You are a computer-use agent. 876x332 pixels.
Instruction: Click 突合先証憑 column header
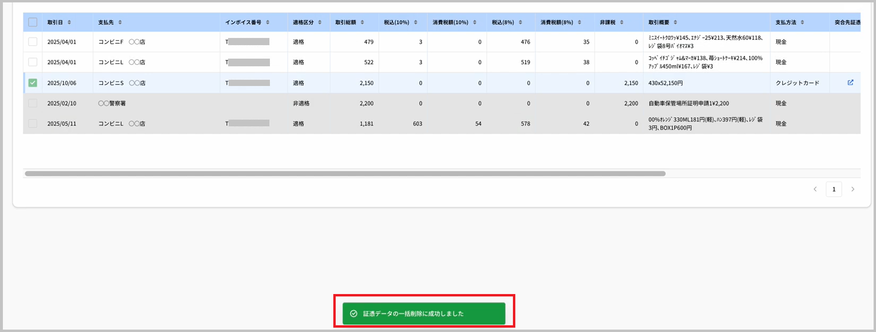pyautogui.click(x=847, y=23)
